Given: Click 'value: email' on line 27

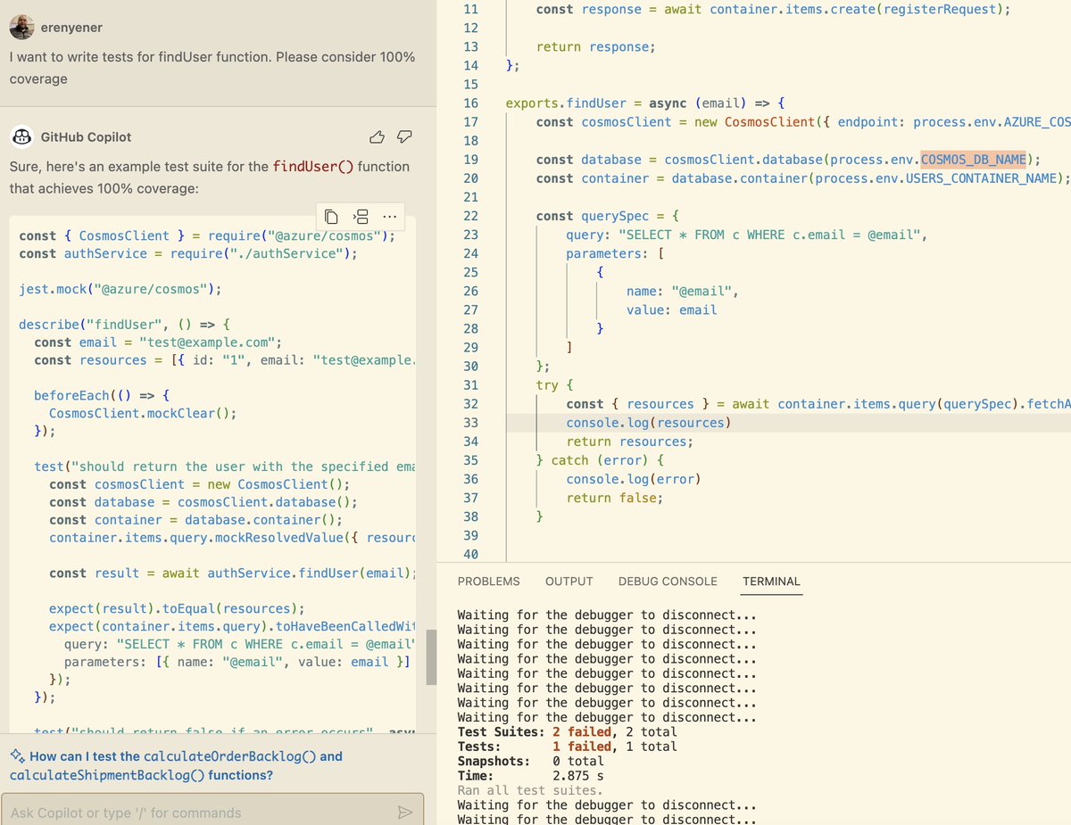Looking at the screenshot, I should pyautogui.click(x=672, y=310).
